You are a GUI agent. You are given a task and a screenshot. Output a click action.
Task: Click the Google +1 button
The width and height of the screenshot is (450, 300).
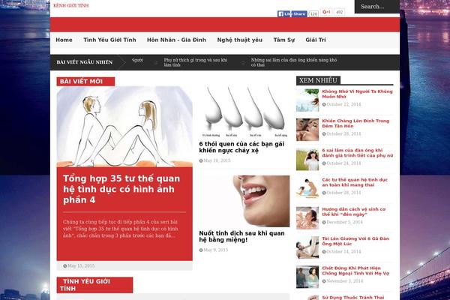326,12
